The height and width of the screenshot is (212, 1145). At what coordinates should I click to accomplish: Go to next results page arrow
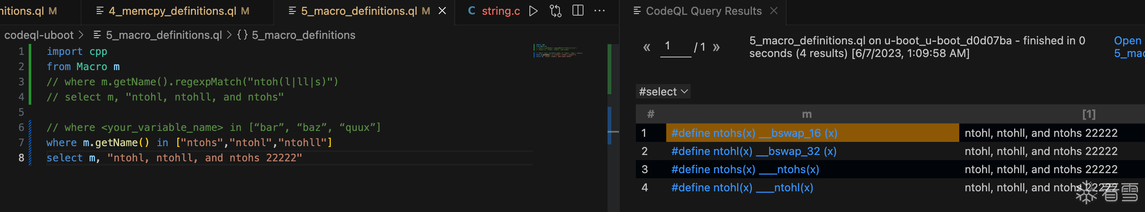coord(716,47)
